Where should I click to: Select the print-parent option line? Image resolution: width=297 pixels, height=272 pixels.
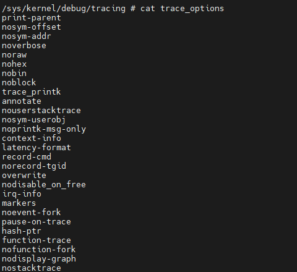(x=32, y=18)
